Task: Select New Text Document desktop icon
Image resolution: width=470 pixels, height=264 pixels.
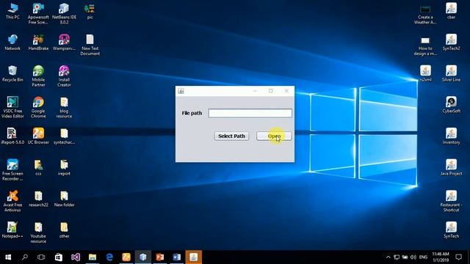Action: pyautogui.click(x=90, y=45)
